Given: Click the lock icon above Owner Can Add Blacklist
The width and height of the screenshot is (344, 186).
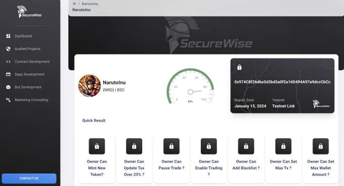Looking at the screenshot, I should coord(246,146).
